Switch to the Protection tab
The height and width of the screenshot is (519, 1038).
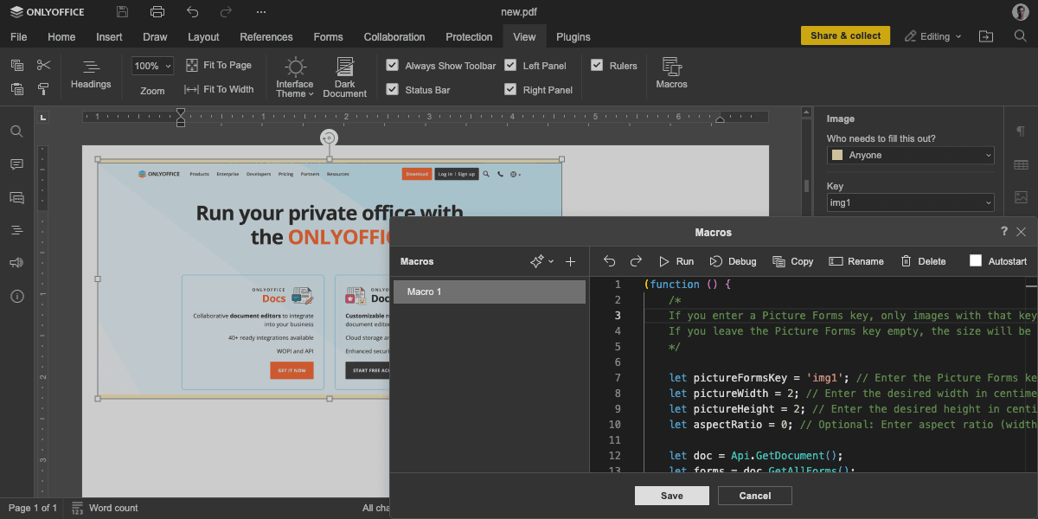pyautogui.click(x=469, y=36)
